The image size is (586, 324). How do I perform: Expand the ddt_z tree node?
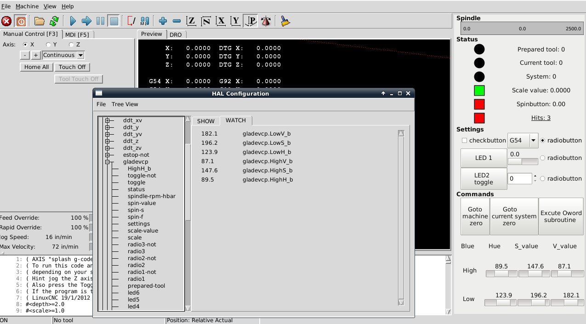click(x=108, y=141)
